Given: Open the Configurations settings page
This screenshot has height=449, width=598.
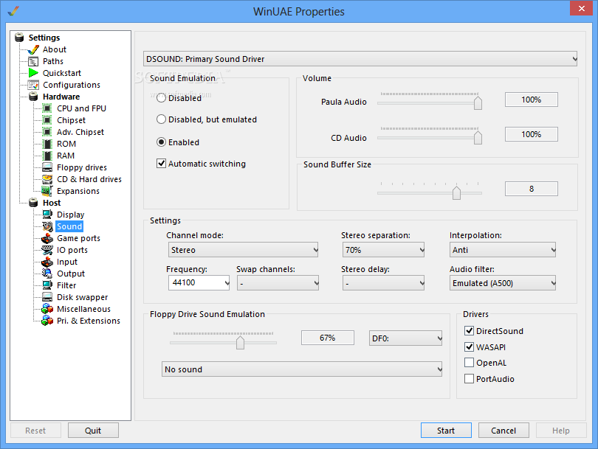Looking at the screenshot, I should 72,85.
